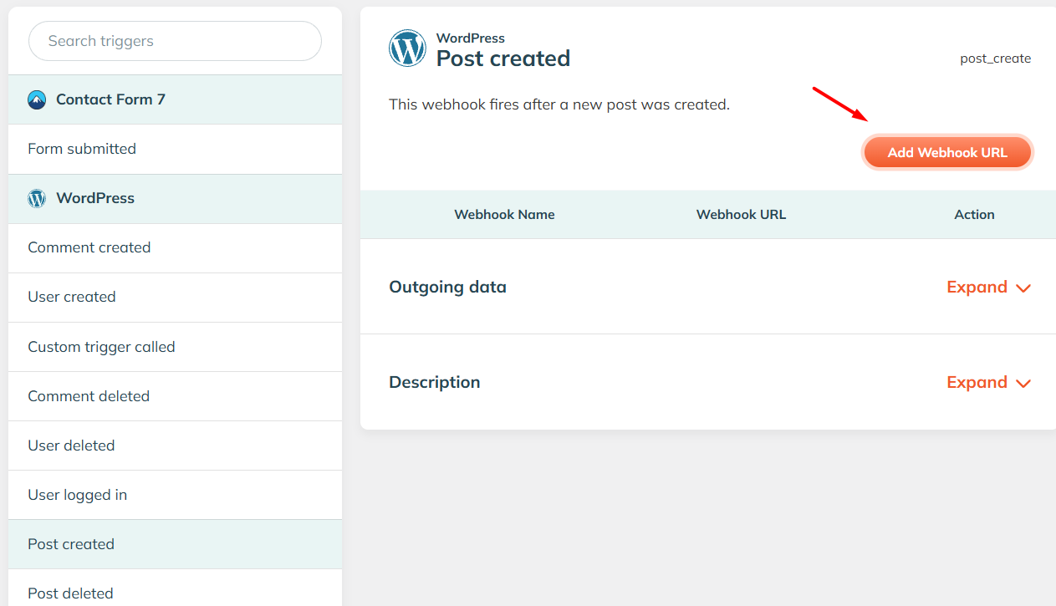Select the Form submitted trigger

tap(82, 148)
